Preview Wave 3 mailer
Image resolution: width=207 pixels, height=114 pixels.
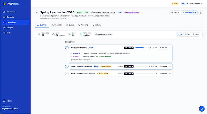pyautogui.click(x=163, y=73)
